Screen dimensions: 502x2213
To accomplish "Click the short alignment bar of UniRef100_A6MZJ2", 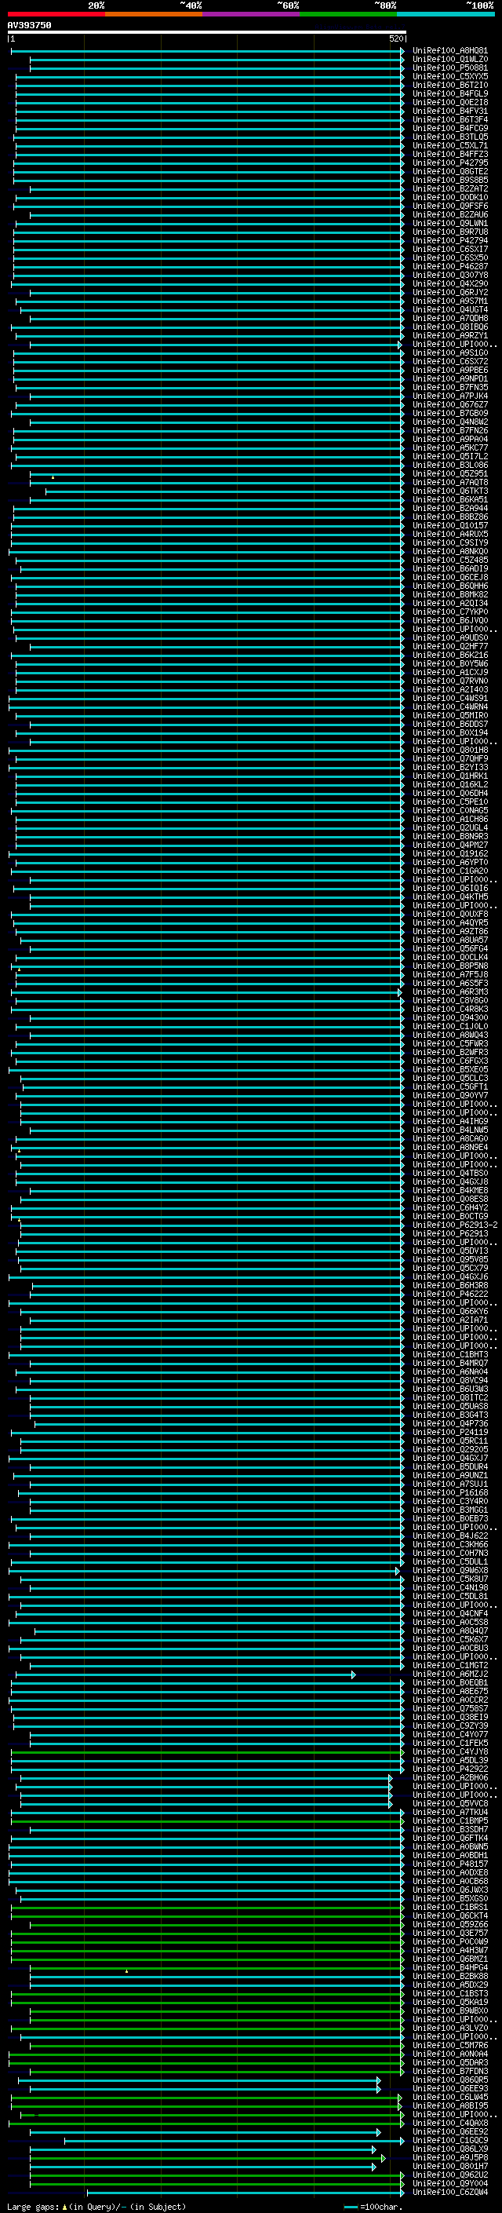I will pos(185,1674).
